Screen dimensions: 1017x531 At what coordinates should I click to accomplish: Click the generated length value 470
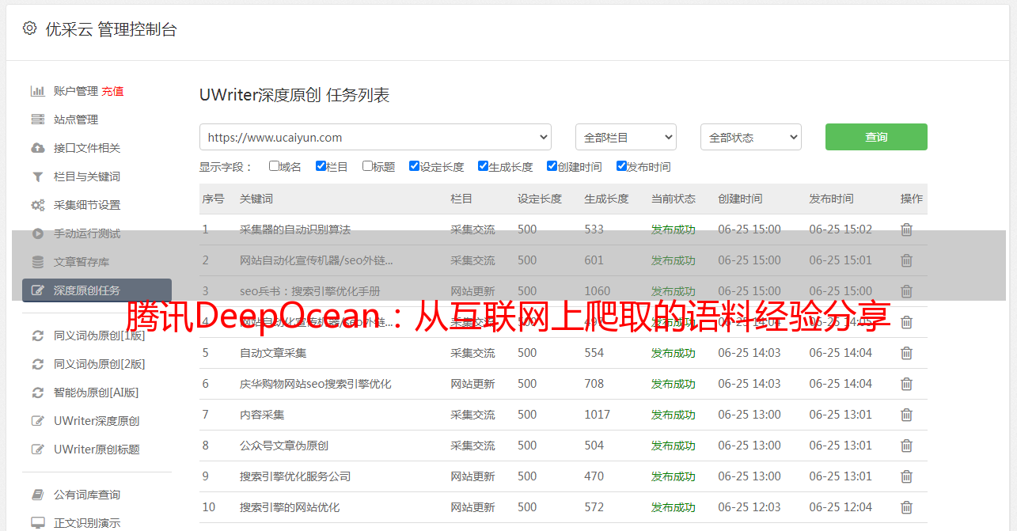(594, 476)
